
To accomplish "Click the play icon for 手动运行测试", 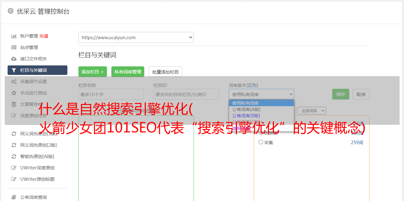I will [14, 93].
